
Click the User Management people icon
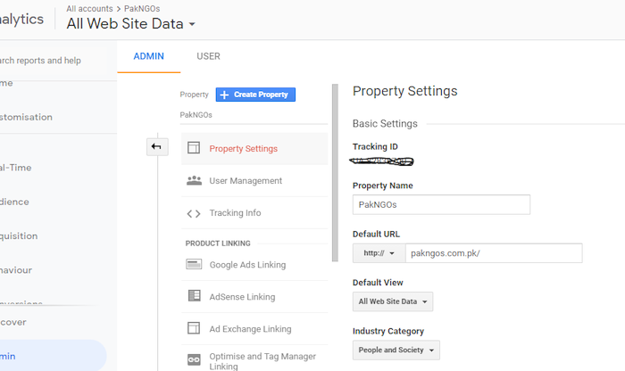pyautogui.click(x=194, y=180)
